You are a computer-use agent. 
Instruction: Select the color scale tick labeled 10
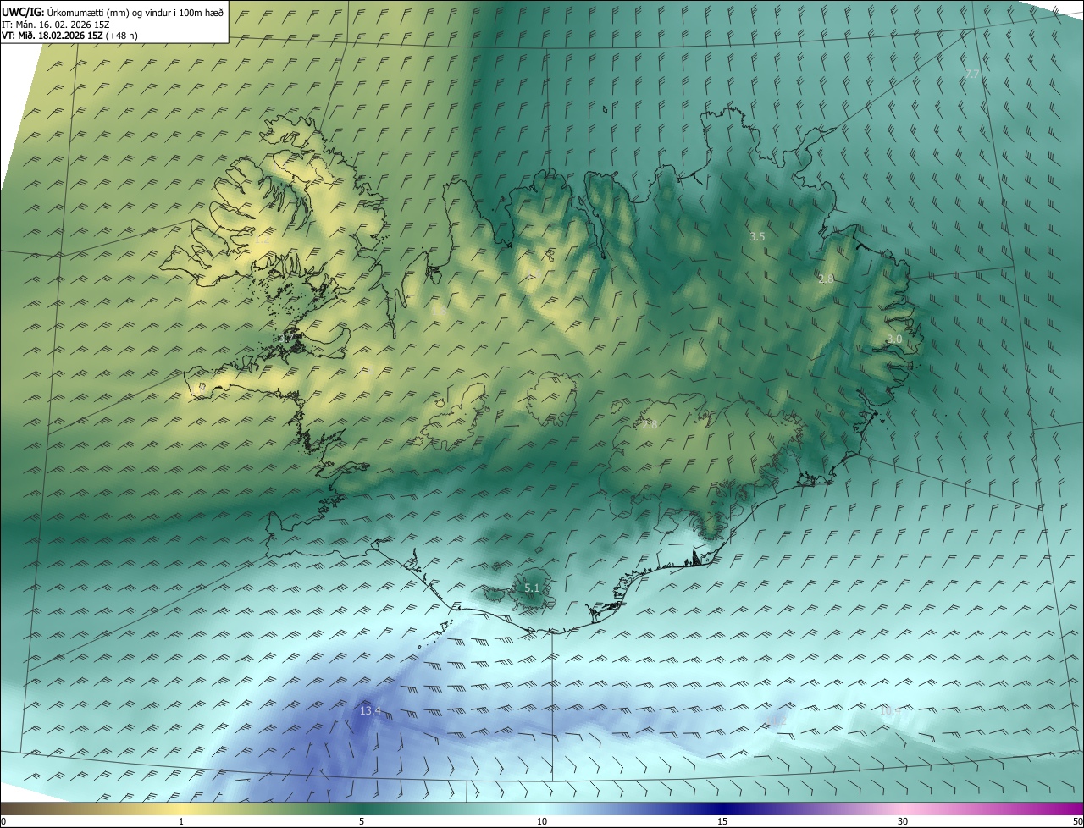click(542, 821)
